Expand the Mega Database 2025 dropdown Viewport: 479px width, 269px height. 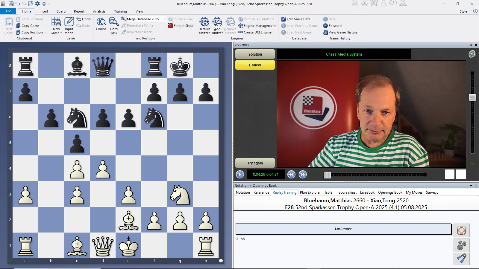point(164,19)
